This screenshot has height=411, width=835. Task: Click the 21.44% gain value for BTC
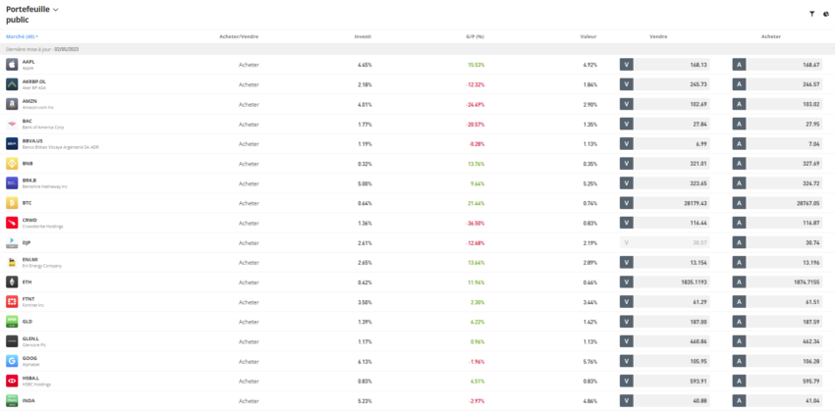tap(476, 203)
